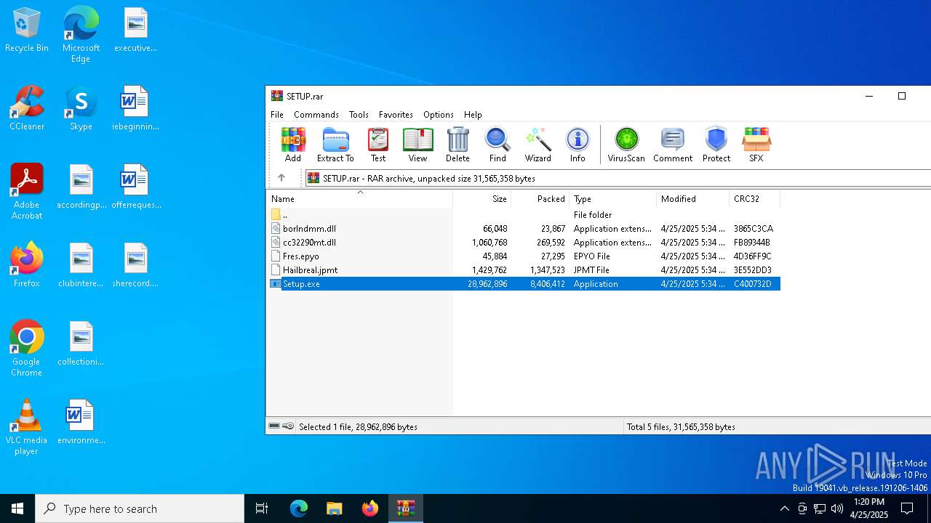
Task: Select the iebeginnin... Word document on desktop
Action: (135, 109)
